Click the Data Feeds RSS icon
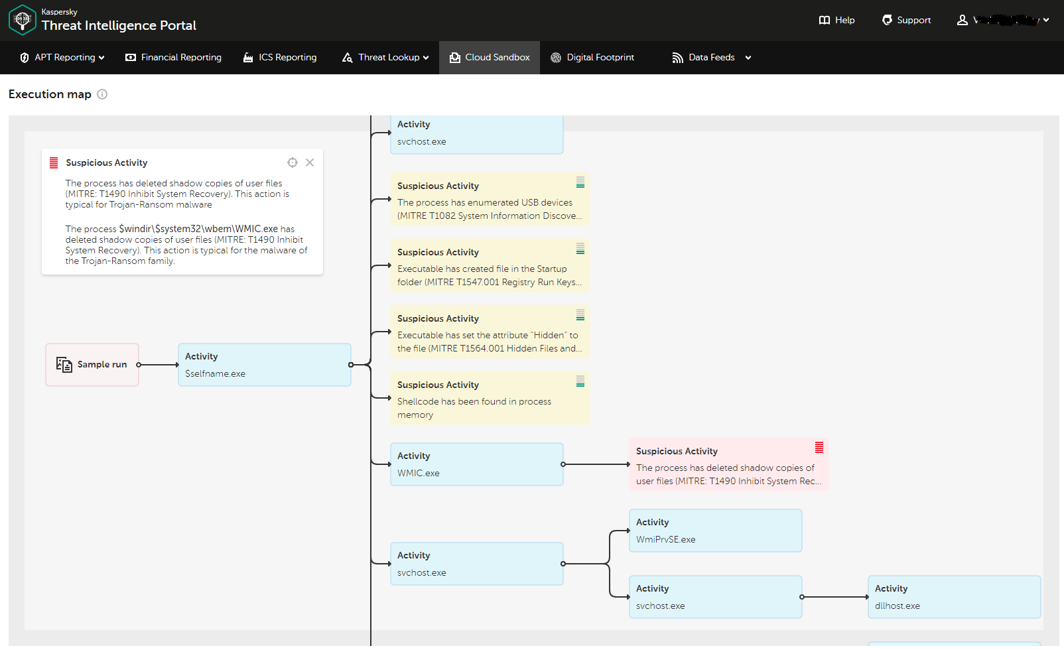1064x650 pixels. click(677, 58)
